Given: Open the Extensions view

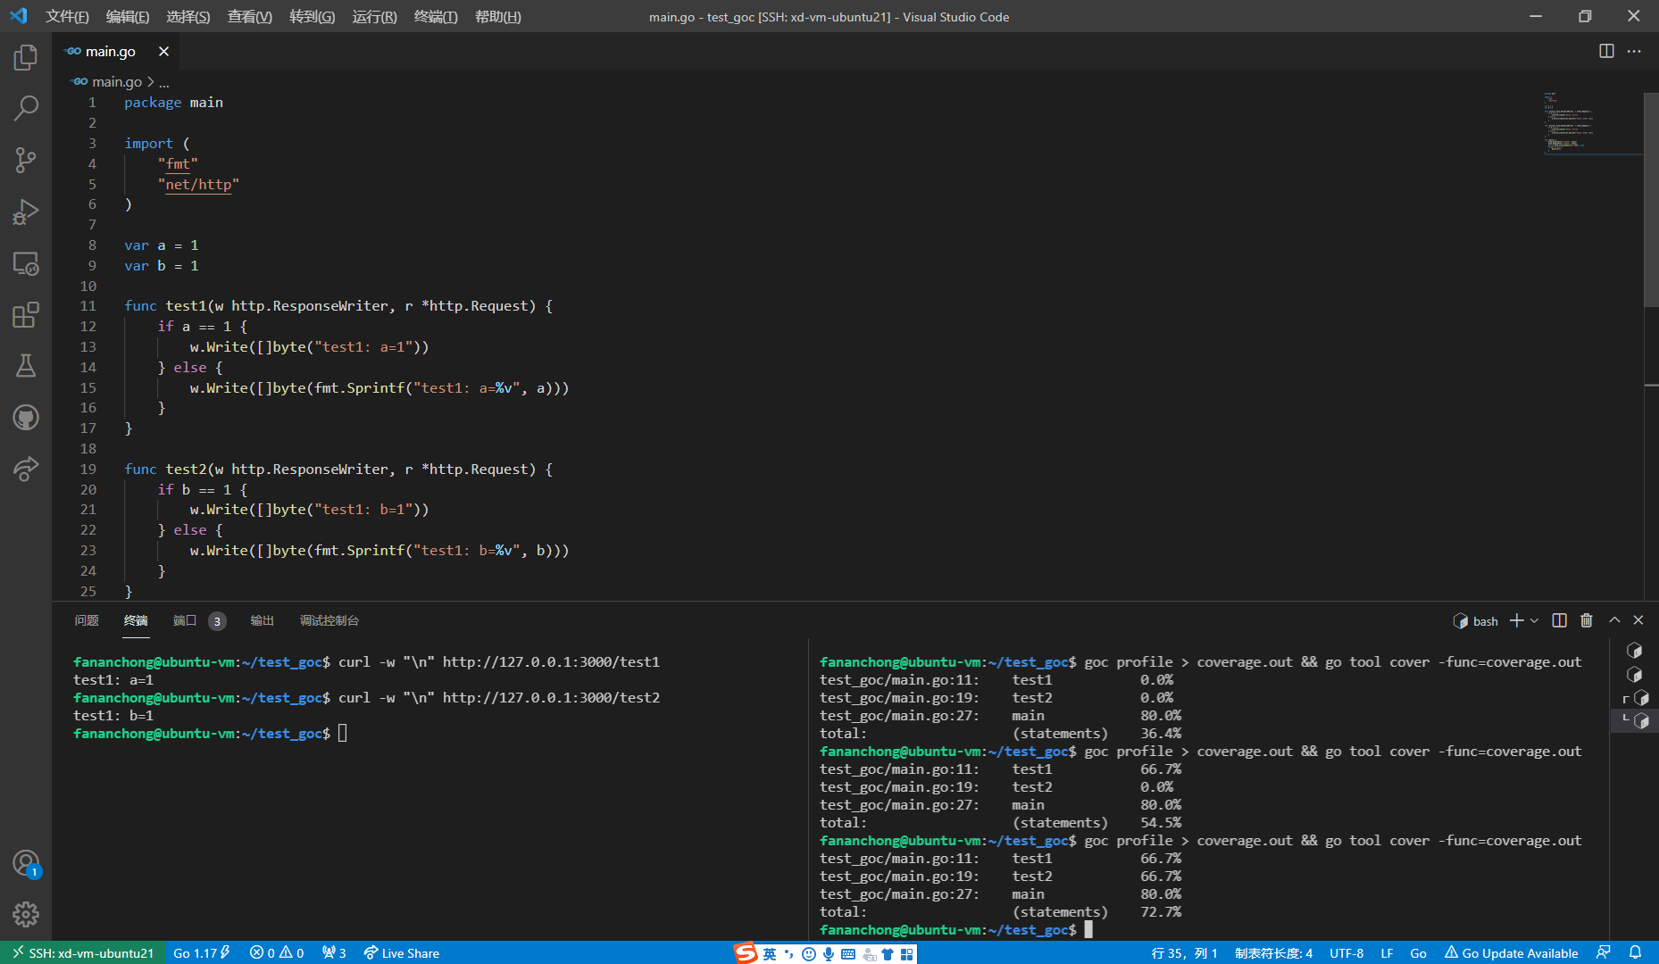Looking at the screenshot, I should point(26,315).
